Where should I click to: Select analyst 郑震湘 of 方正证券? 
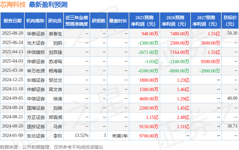55,117
